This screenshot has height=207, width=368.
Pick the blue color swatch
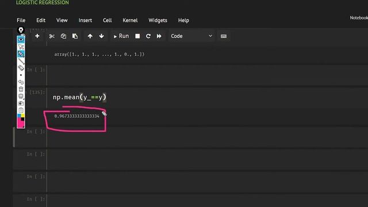(x=19, y=116)
